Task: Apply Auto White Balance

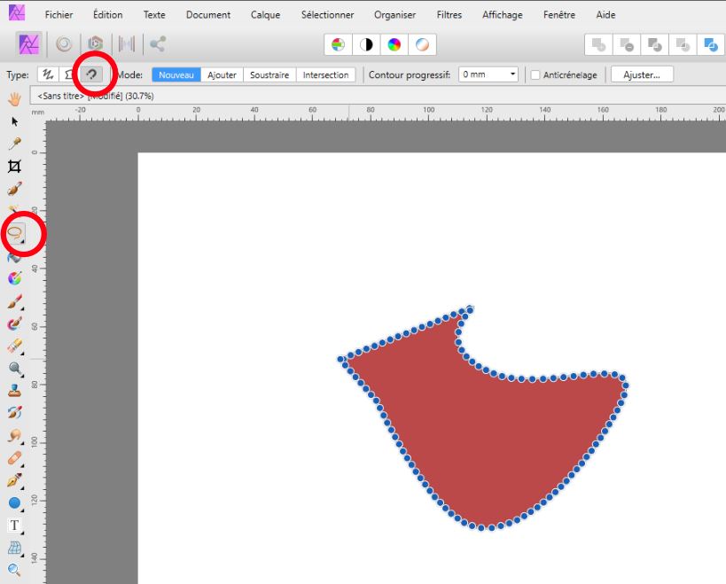Action: tap(422, 45)
